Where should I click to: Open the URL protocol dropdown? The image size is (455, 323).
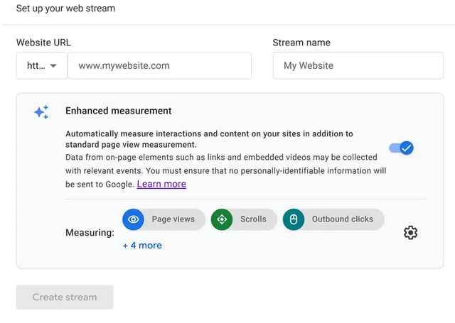(42, 65)
